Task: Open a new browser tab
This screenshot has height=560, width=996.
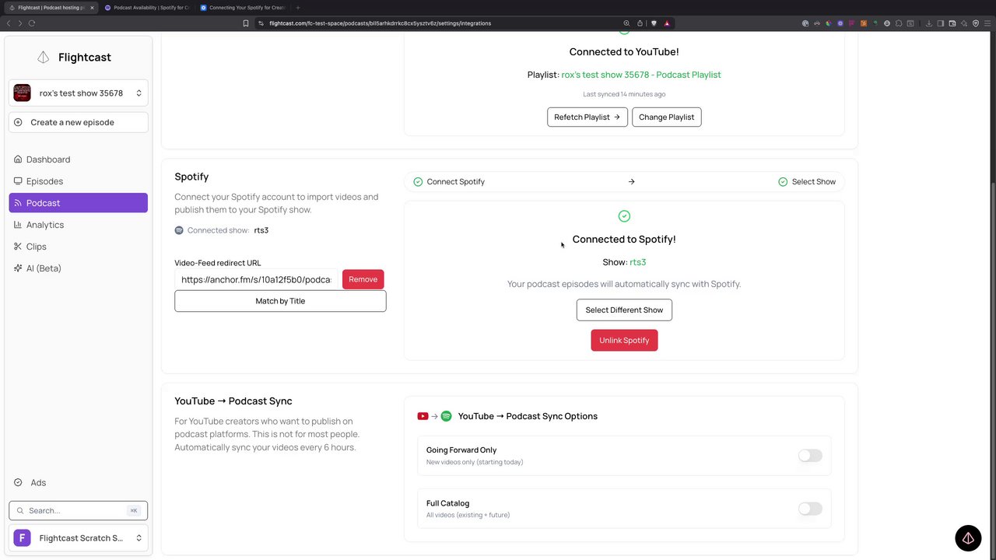Action: click(298, 8)
